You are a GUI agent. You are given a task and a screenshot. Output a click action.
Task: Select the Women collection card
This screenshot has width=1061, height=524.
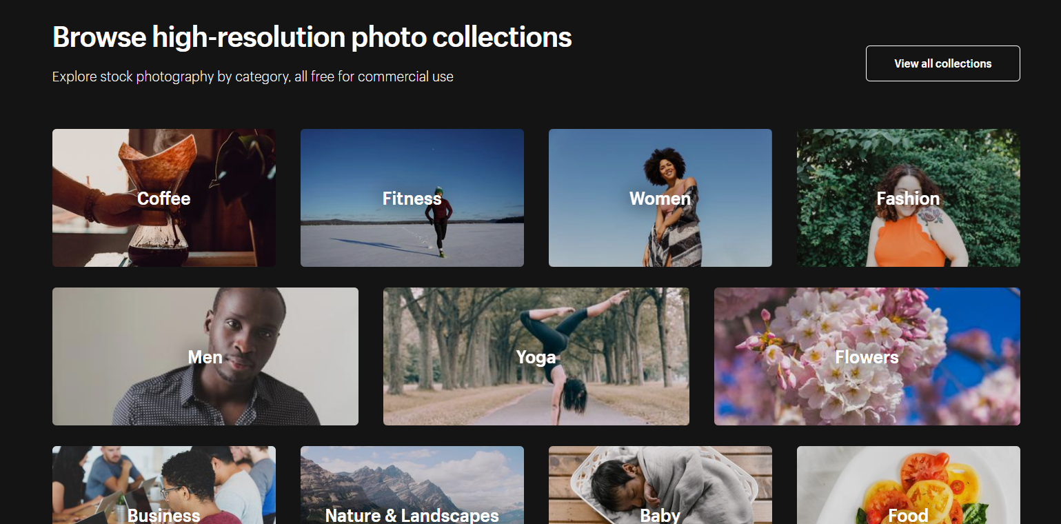[660, 198]
